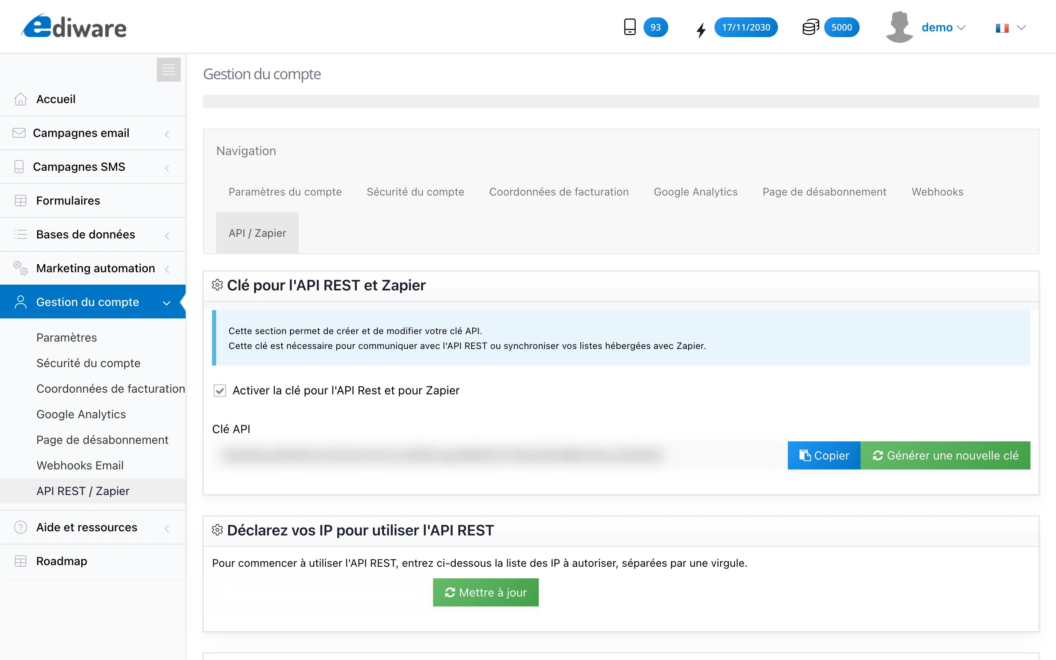
Task: Select the API / Zapier tab
Action: point(257,233)
